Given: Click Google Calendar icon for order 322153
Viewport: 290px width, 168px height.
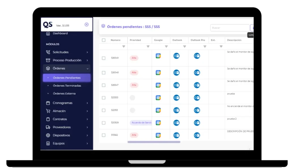Looking at the screenshot, I should pos(158,110).
